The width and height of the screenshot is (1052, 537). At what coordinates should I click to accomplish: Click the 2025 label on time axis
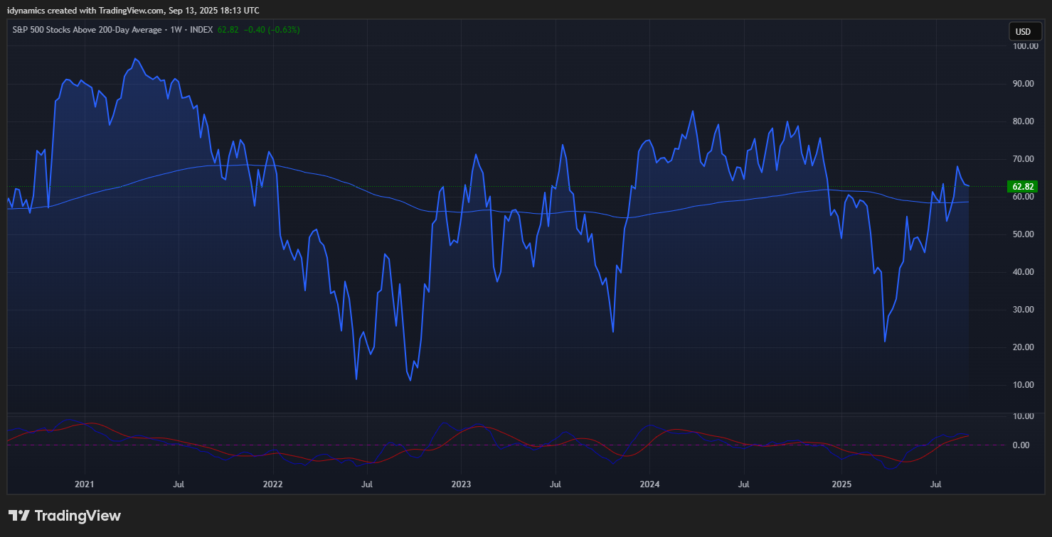click(x=841, y=484)
